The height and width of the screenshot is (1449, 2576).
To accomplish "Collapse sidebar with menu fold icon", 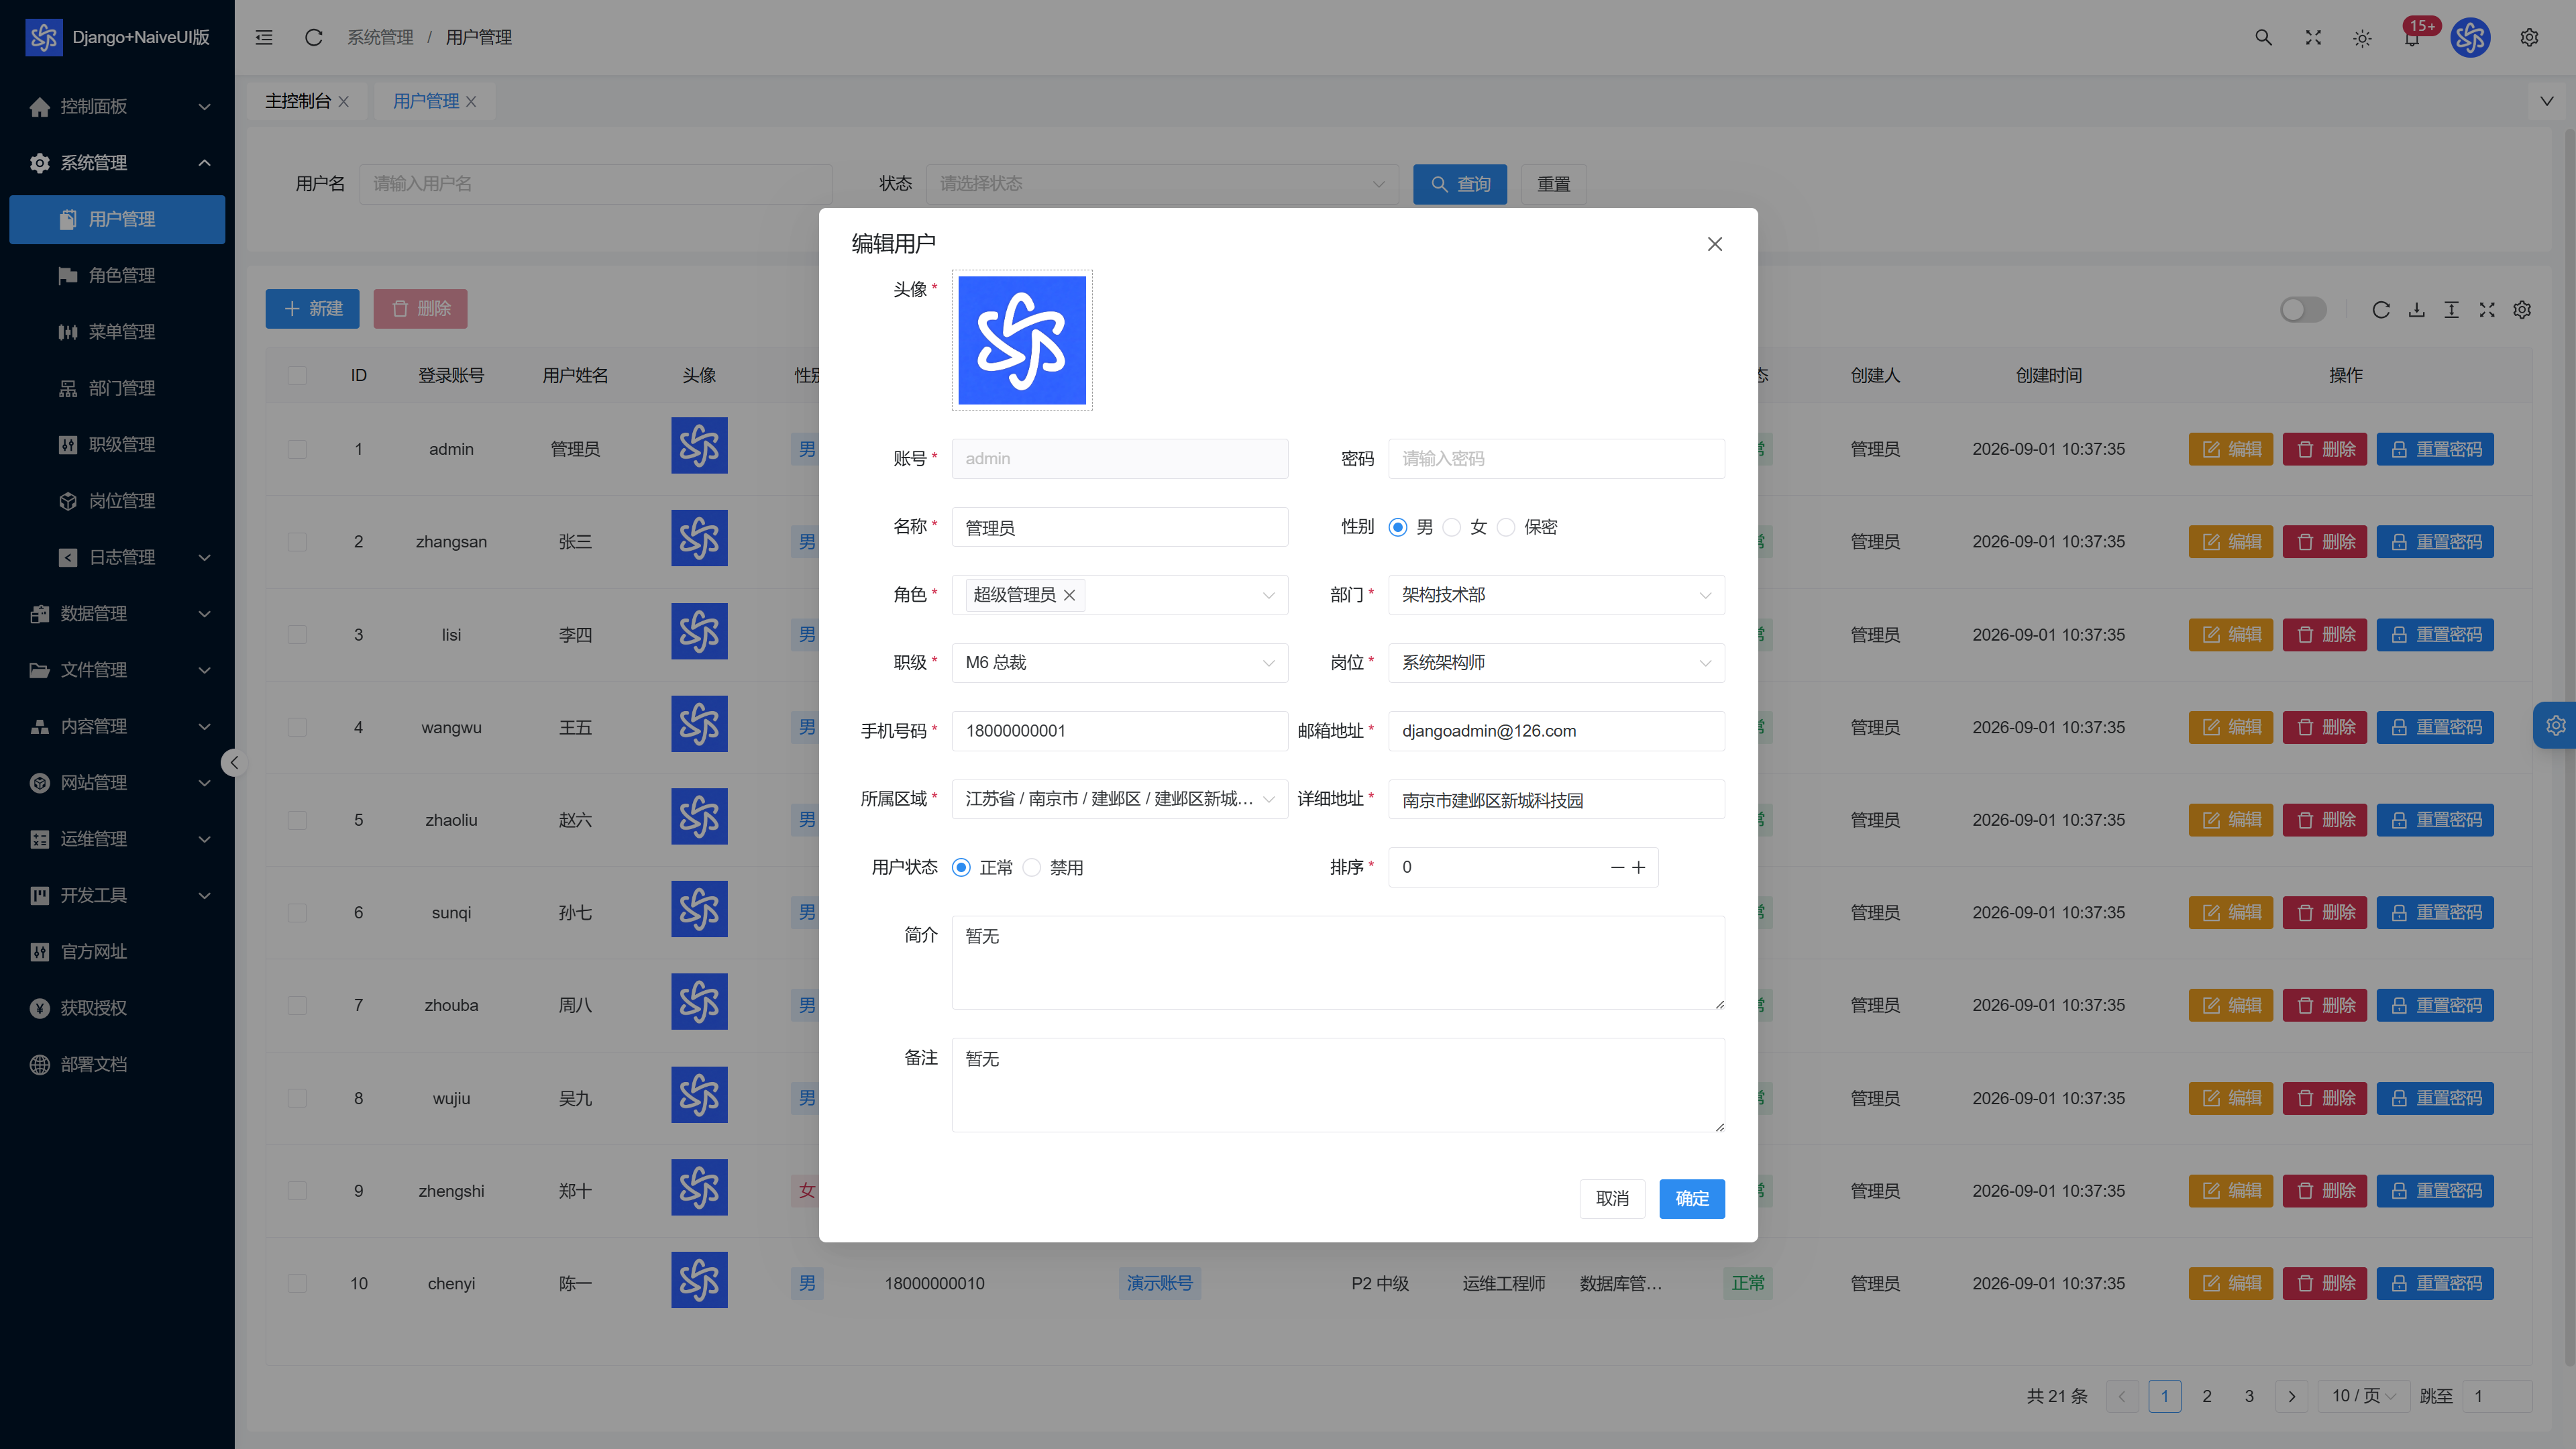I will point(264,37).
